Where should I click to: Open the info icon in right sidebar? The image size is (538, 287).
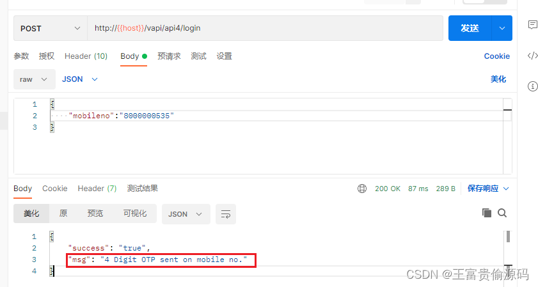[532, 86]
